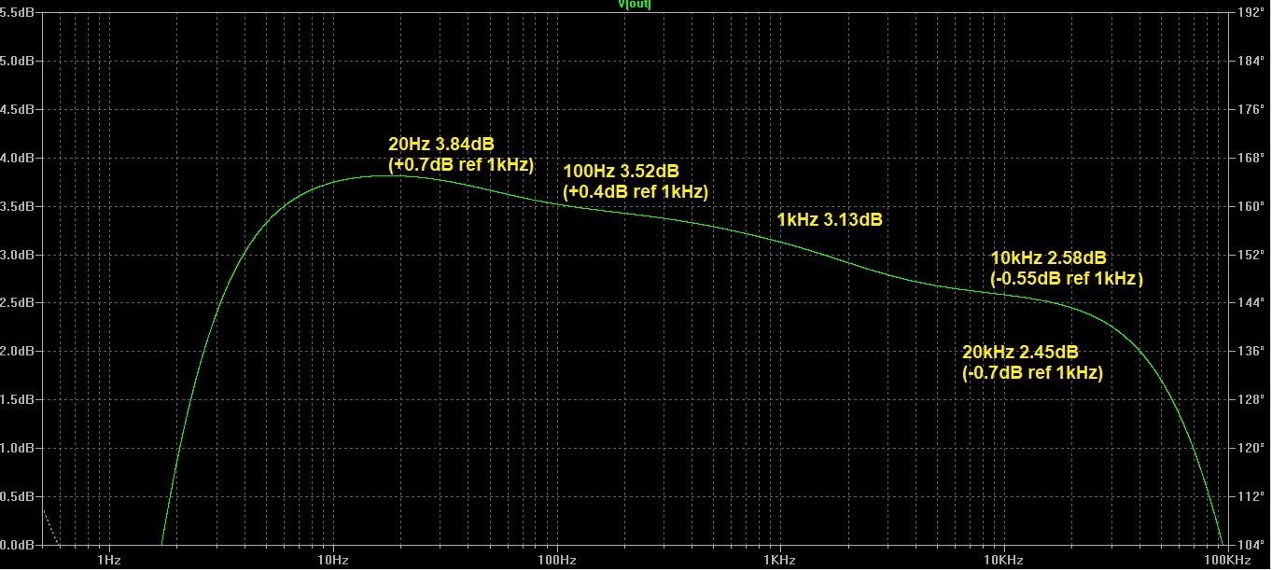
Task: Click the 136° phase axis label
Action: pyautogui.click(x=1251, y=352)
